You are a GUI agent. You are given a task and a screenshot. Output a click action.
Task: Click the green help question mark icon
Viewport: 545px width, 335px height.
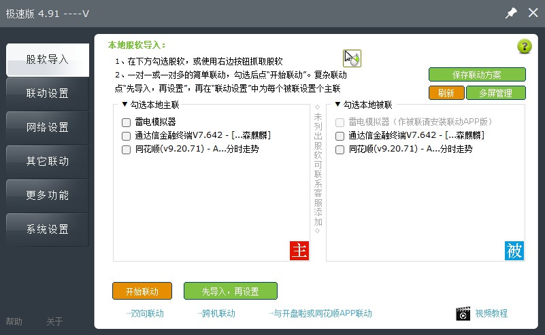click(524, 47)
